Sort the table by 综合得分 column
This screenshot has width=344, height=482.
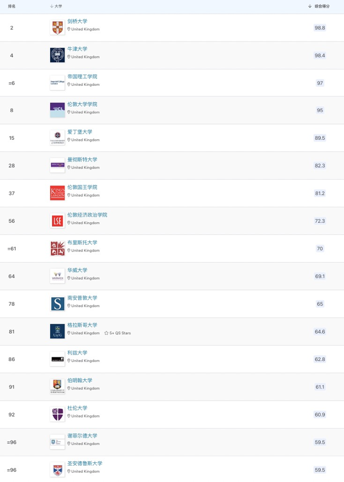tap(319, 6)
